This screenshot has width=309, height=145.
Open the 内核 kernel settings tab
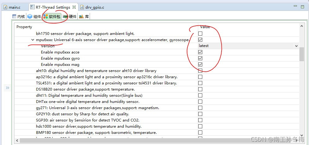19,17
